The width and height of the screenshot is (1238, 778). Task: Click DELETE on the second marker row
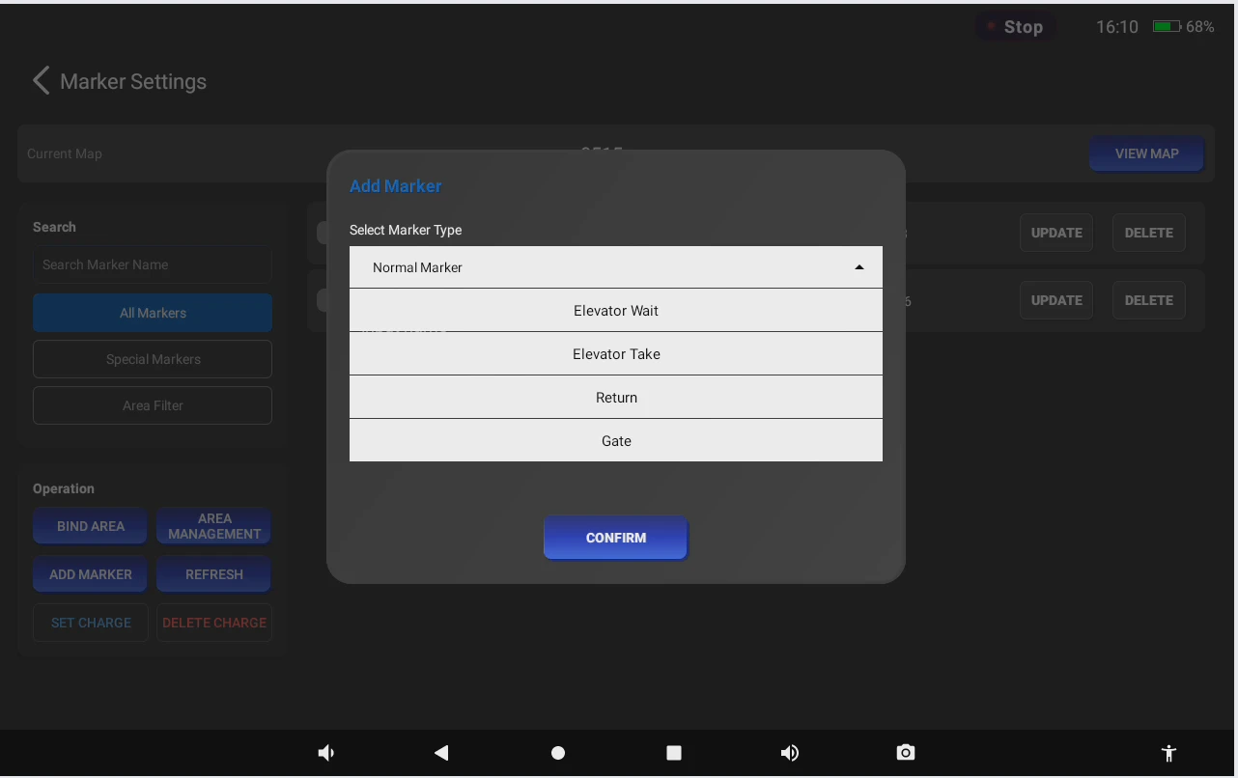1149,300
